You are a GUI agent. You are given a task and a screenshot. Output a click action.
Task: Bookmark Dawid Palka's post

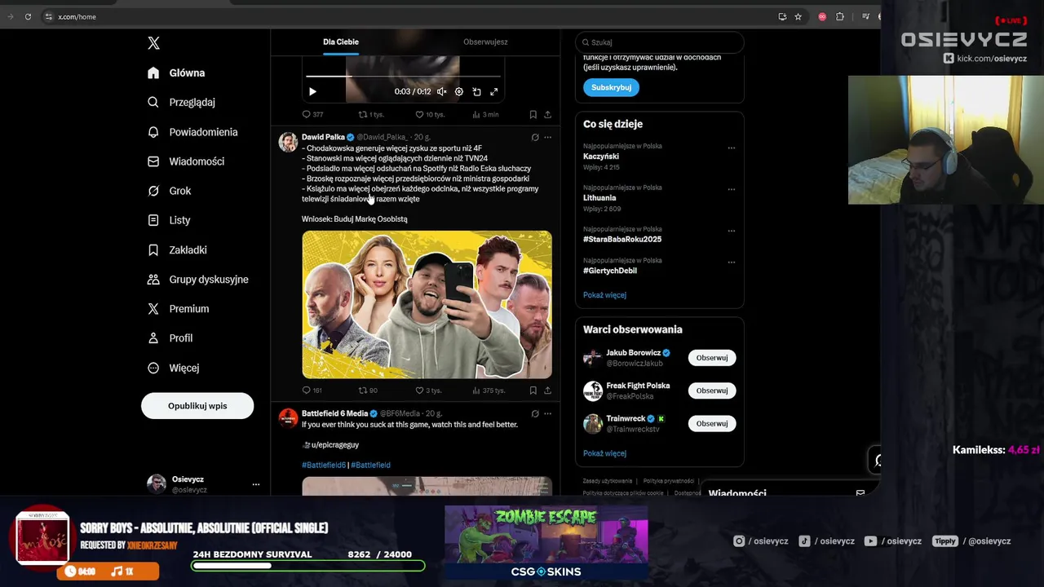point(533,391)
